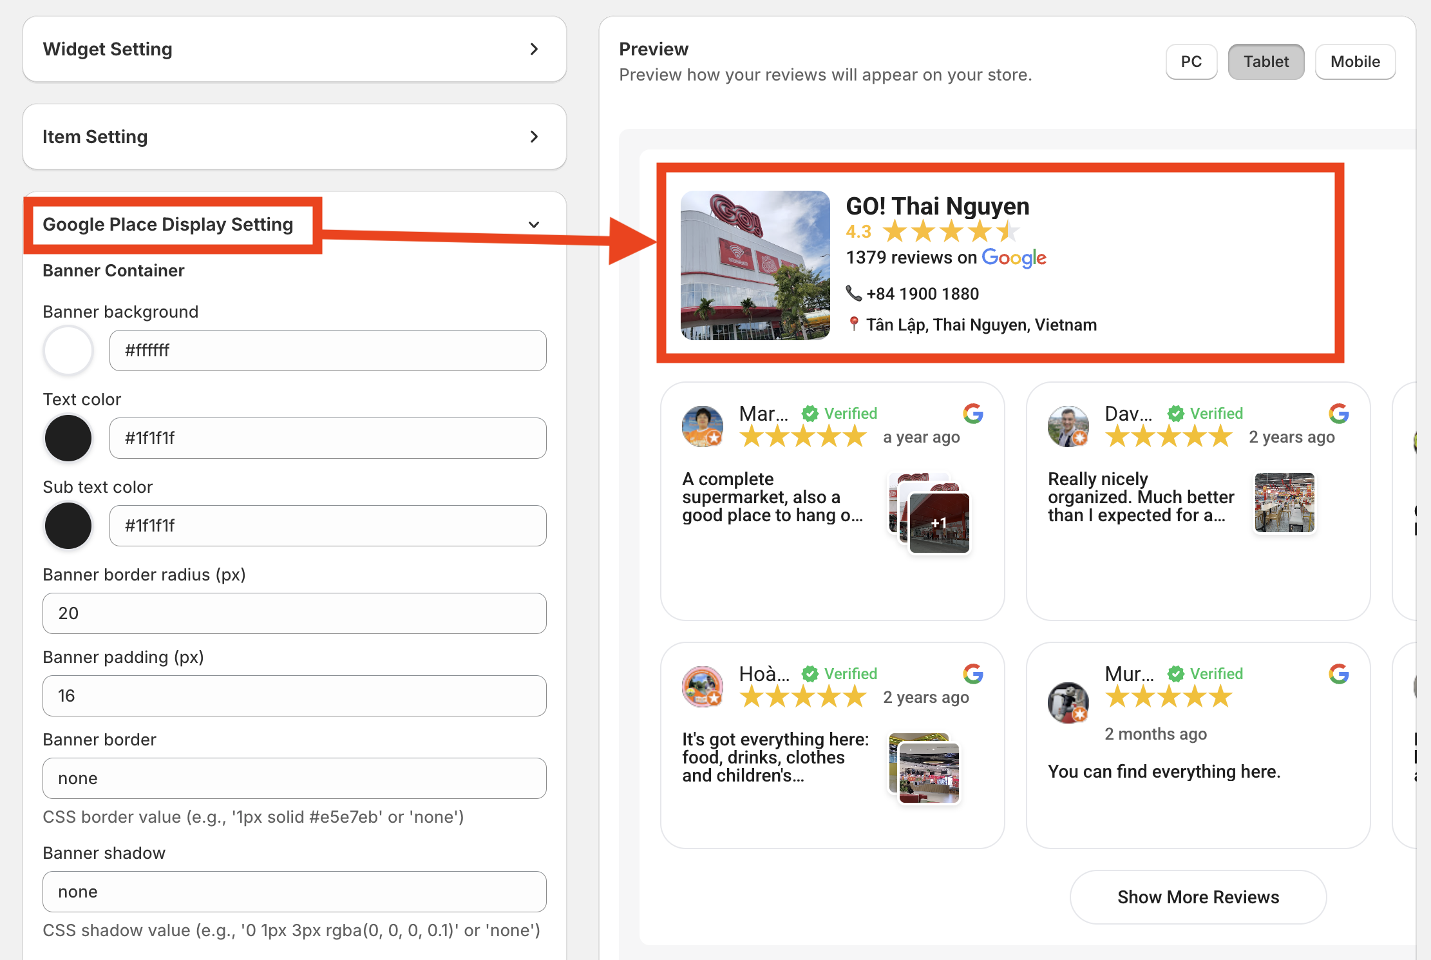Switch preview to Mobile
1431x960 pixels.
coord(1354,62)
